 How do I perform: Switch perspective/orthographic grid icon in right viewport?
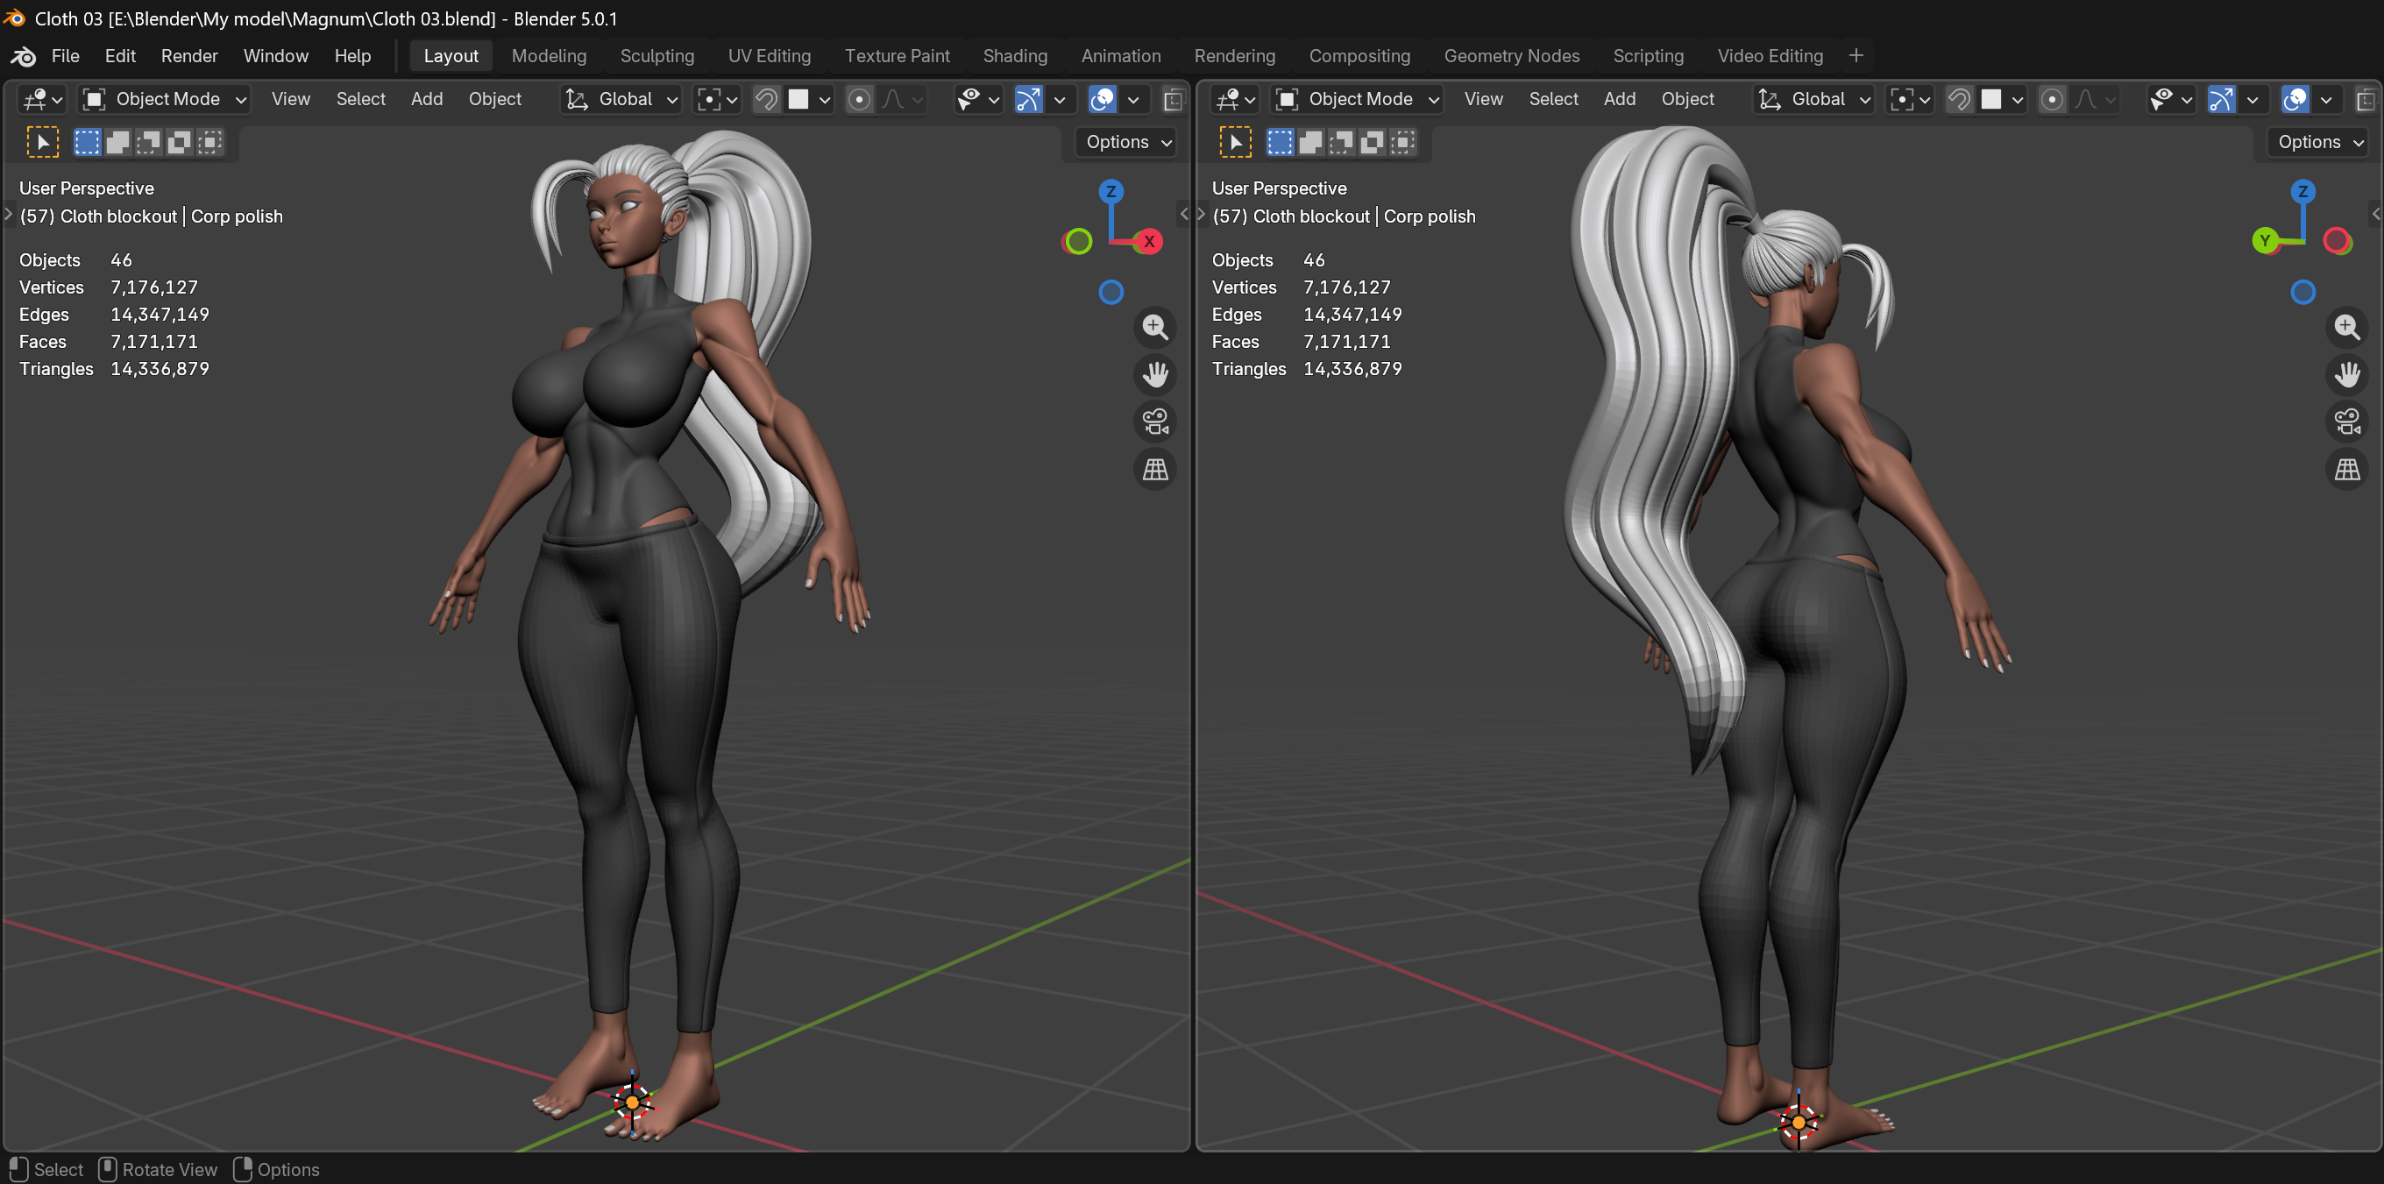(x=2346, y=470)
